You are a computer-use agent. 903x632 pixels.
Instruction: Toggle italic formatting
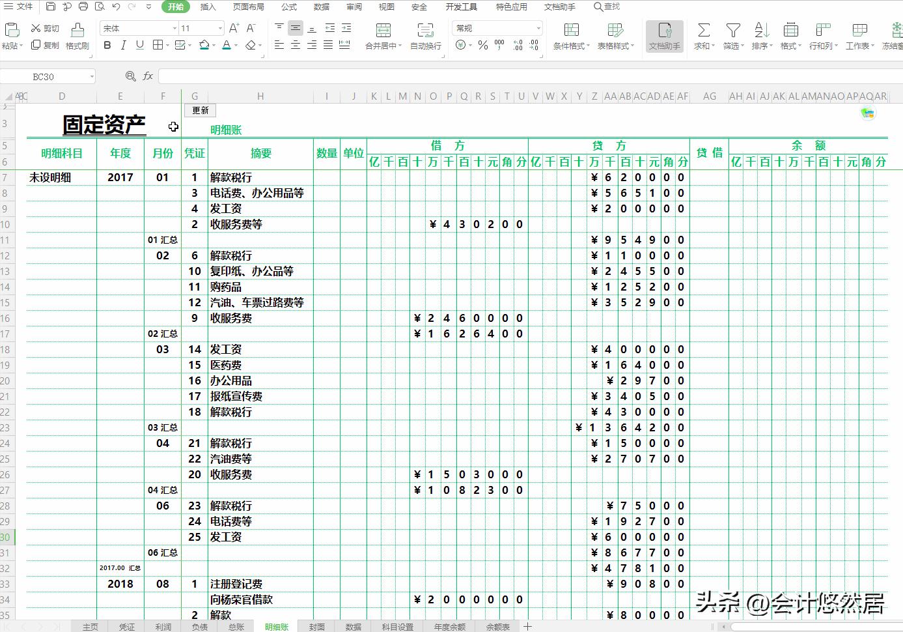[124, 46]
